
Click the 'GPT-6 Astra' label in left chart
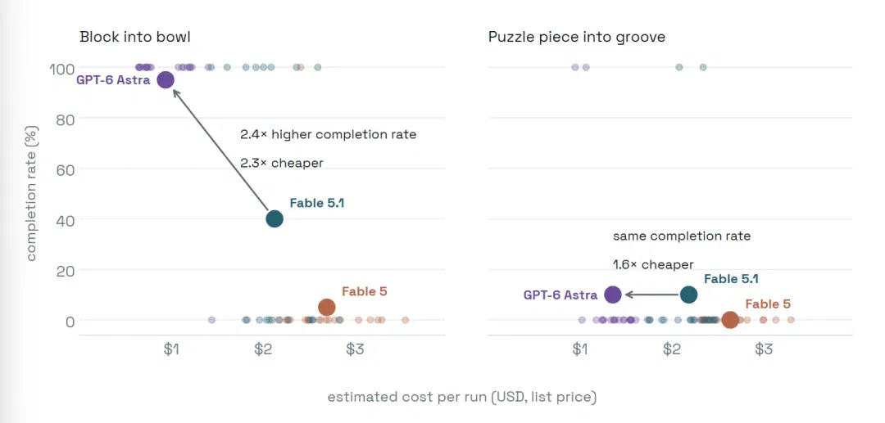(113, 80)
